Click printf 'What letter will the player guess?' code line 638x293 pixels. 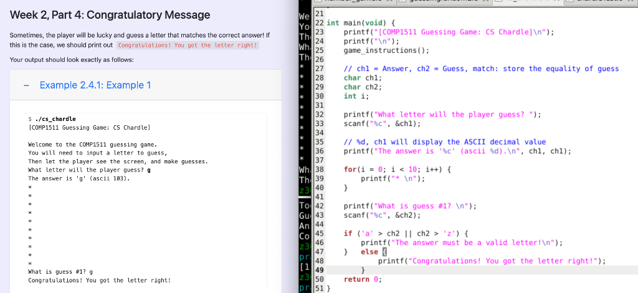(x=443, y=115)
